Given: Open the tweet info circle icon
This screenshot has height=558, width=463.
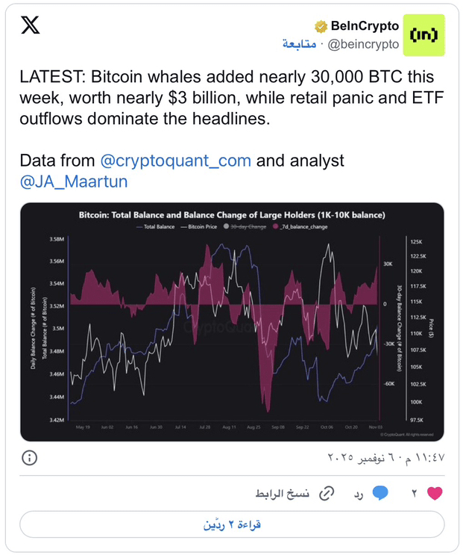Looking at the screenshot, I should coord(28,457).
